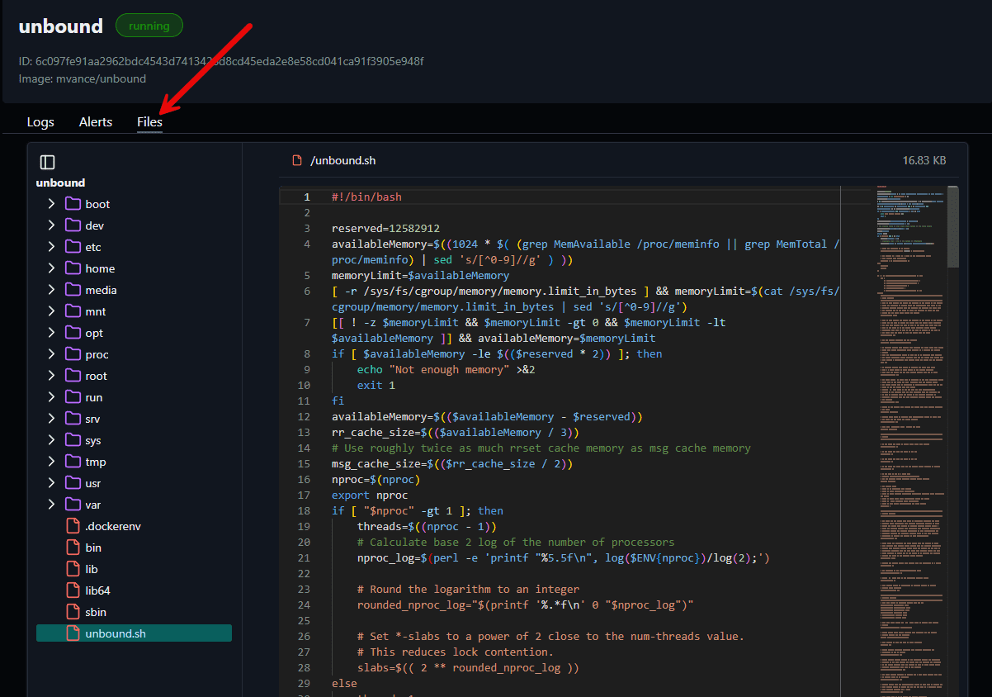Viewport: 992px width, 697px height.
Task: Click the boot folder icon
Action: tap(72, 203)
